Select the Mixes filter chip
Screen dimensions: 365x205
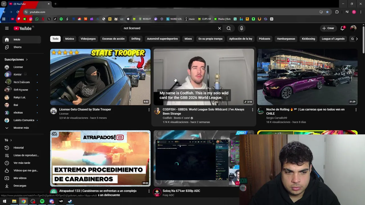pos(188,39)
